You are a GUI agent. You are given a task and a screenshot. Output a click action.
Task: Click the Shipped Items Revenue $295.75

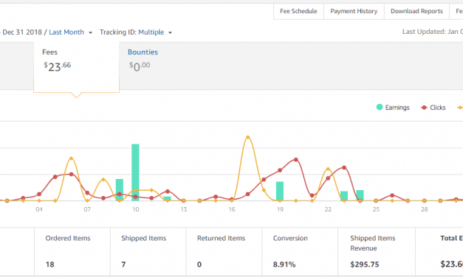365,264
